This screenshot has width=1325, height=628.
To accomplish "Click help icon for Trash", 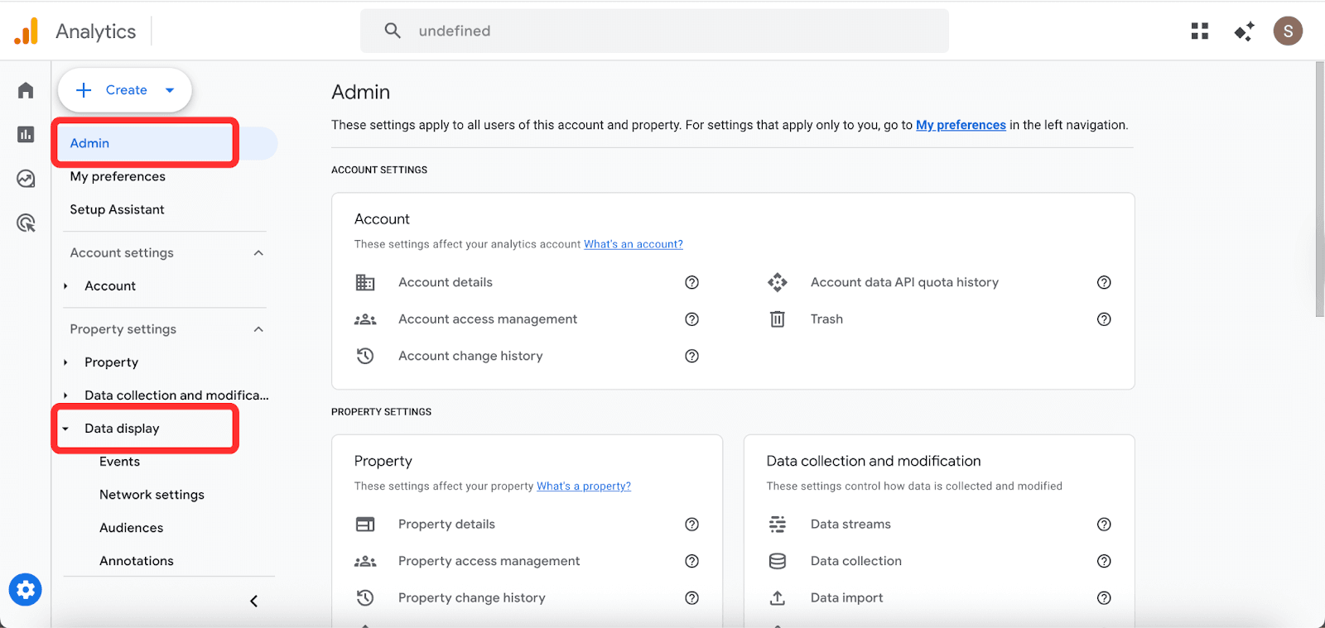I will (x=1104, y=319).
